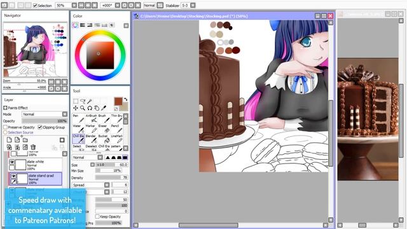Pick the rotate view tool
Image resolution: width=407 pixels, height=229 pixels.
90,108
